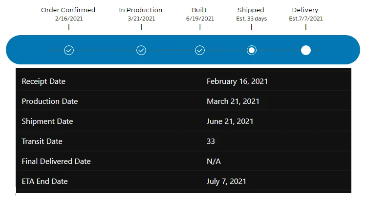Viewport: 367px width, 200px height.
Task: Select the Receipt Date row
Action: pyautogui.click(x=184, y=81)
